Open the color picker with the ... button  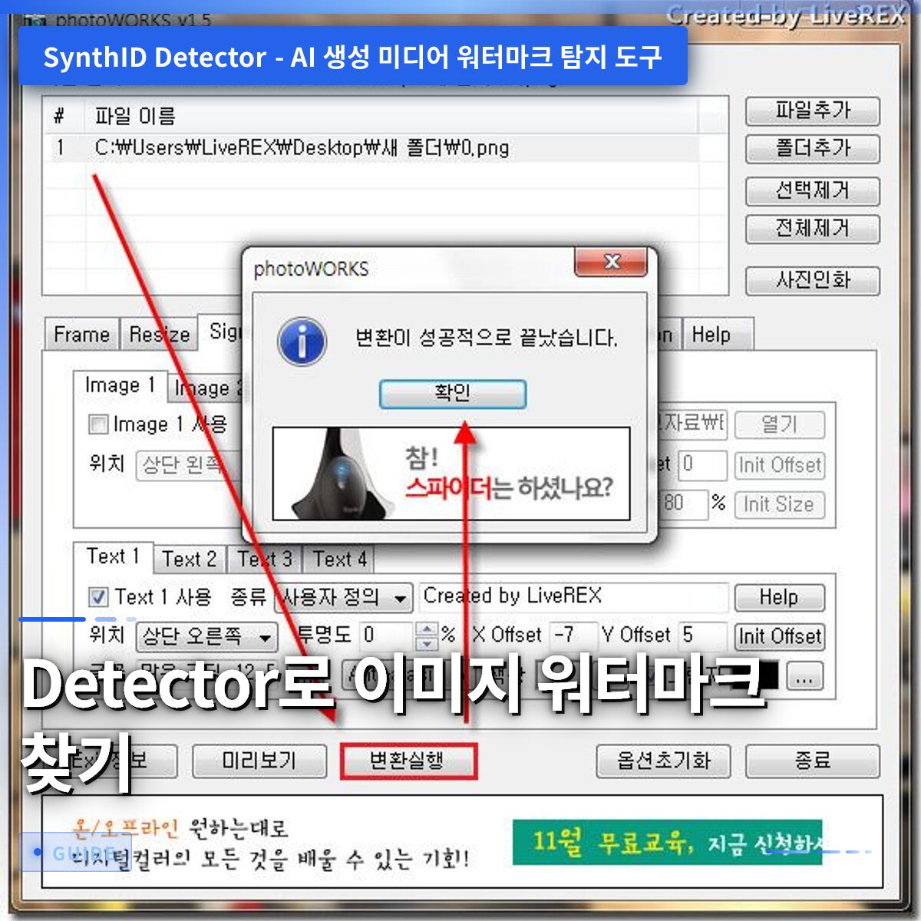coord(805,677)
